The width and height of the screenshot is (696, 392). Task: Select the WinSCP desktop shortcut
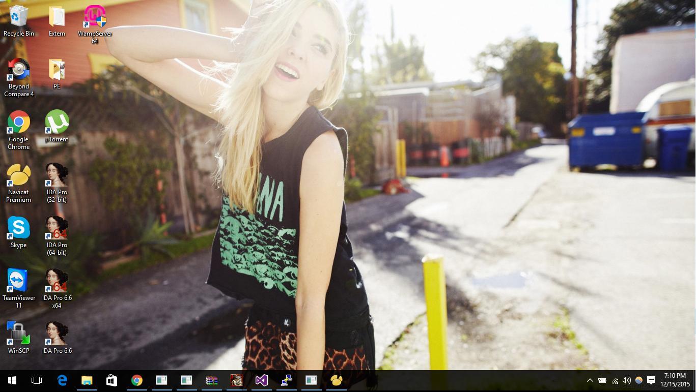19,338
